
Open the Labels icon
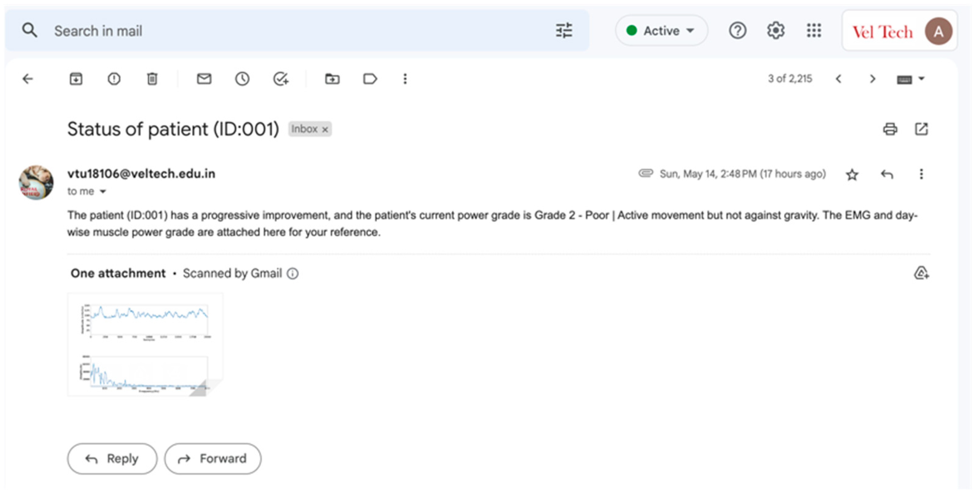click(x=370, y=79)
